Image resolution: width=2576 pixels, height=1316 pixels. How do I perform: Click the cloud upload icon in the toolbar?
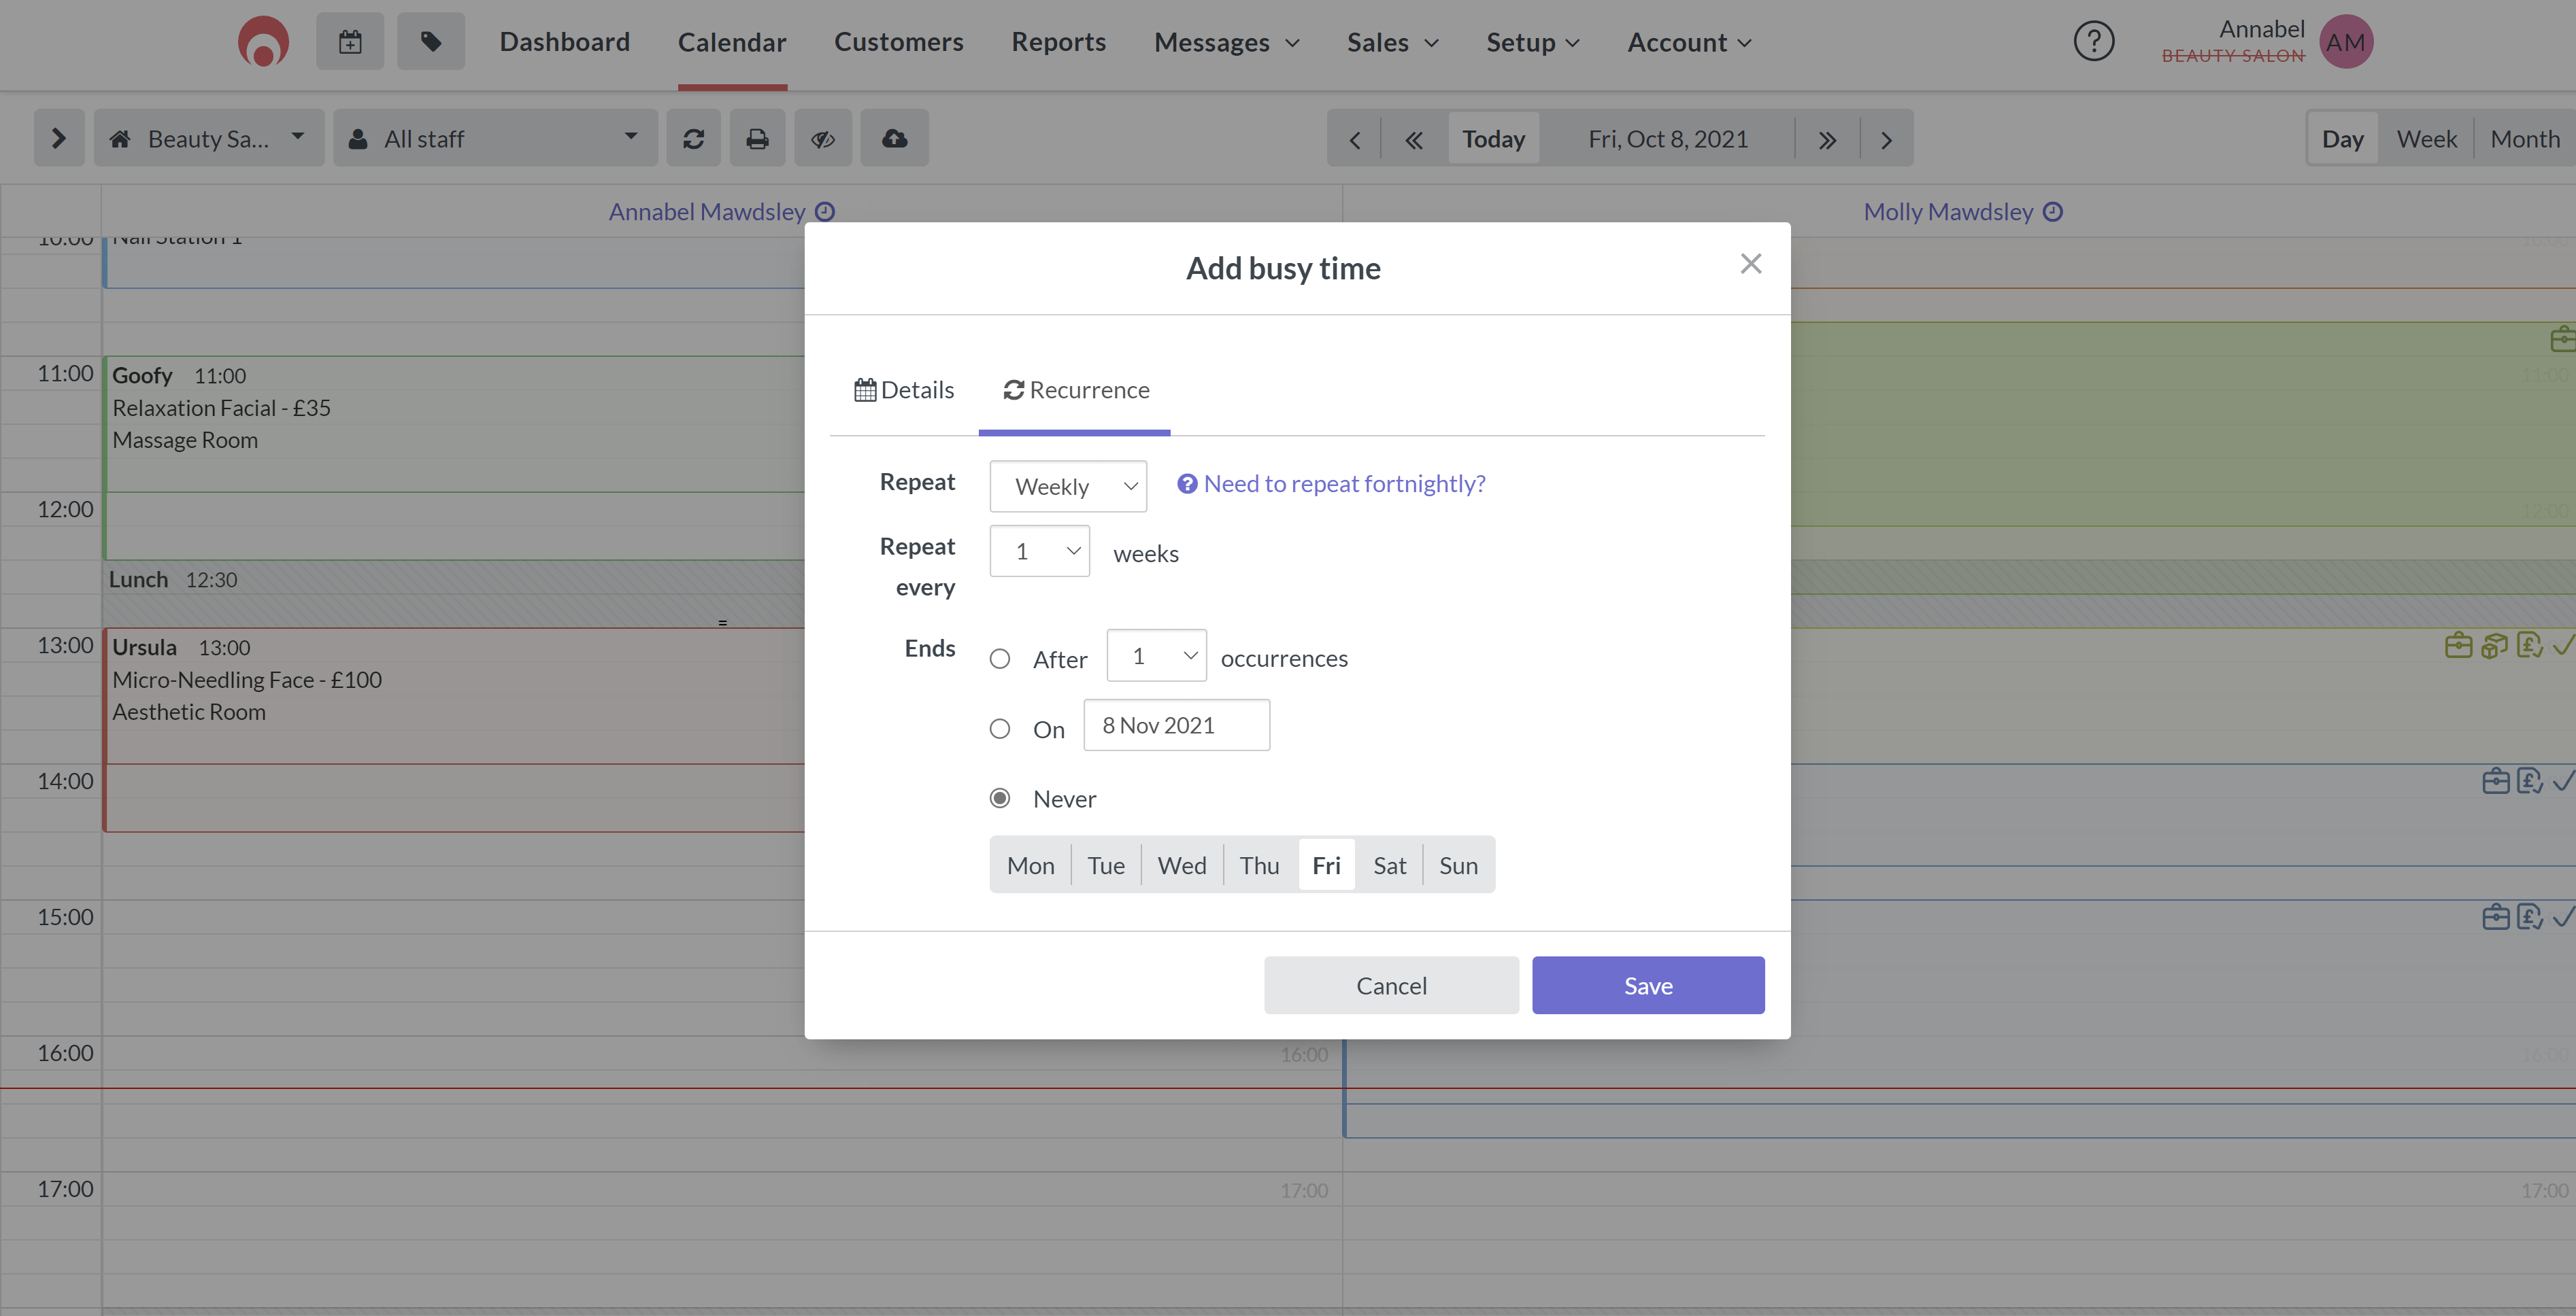click(894, 138)
